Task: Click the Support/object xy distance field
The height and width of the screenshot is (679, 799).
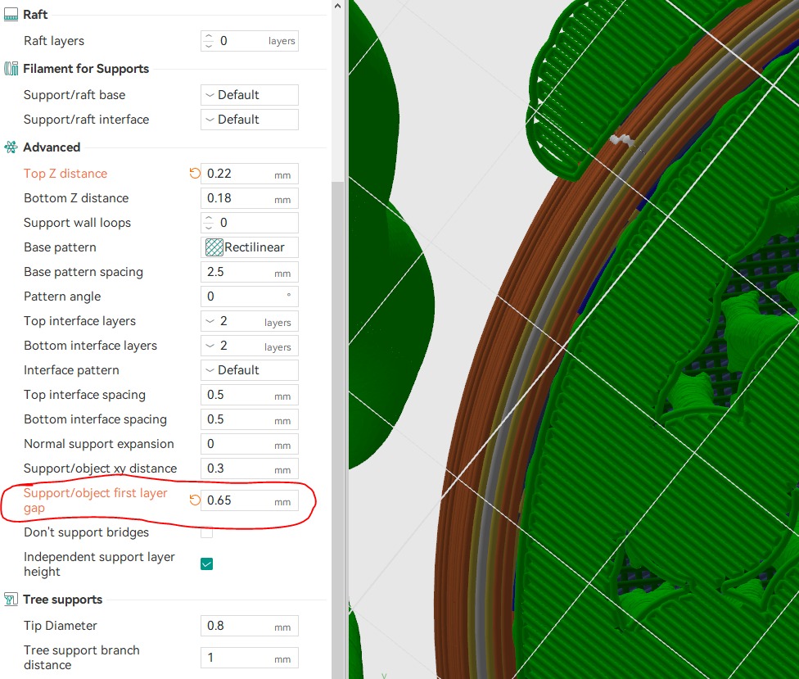Action: click(249, 469)
